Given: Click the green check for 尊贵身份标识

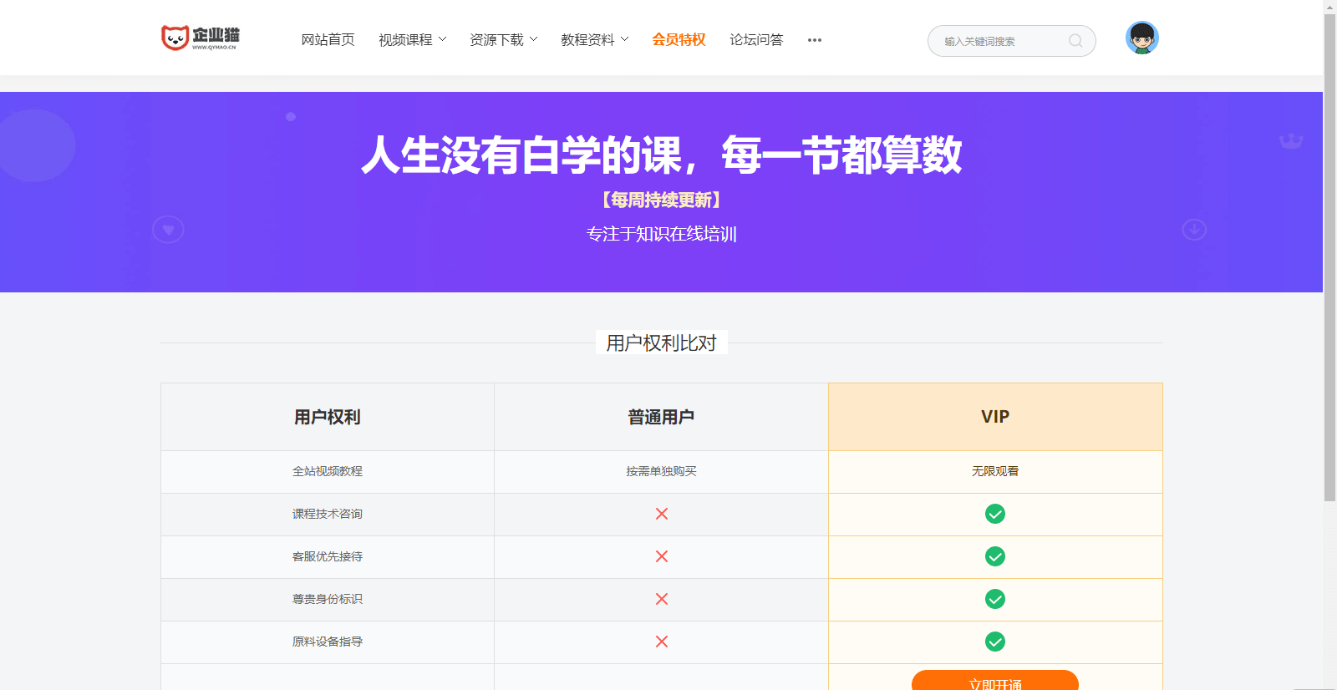Looking at the screenshot, I should 994,599.
